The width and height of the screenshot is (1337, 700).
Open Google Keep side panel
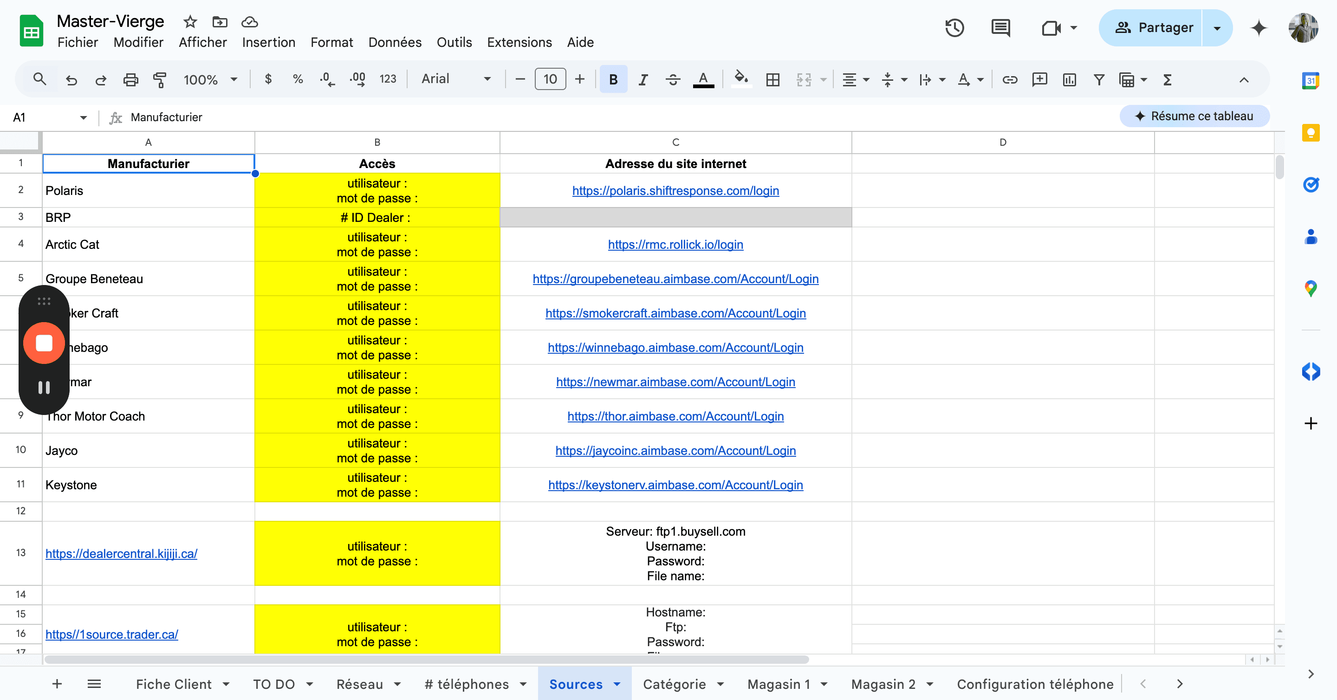tap(1311, 132)
